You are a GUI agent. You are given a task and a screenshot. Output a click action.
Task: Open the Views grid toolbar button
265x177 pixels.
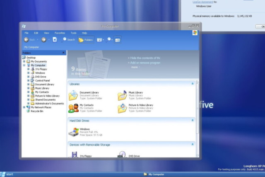[x=99, y=40]
